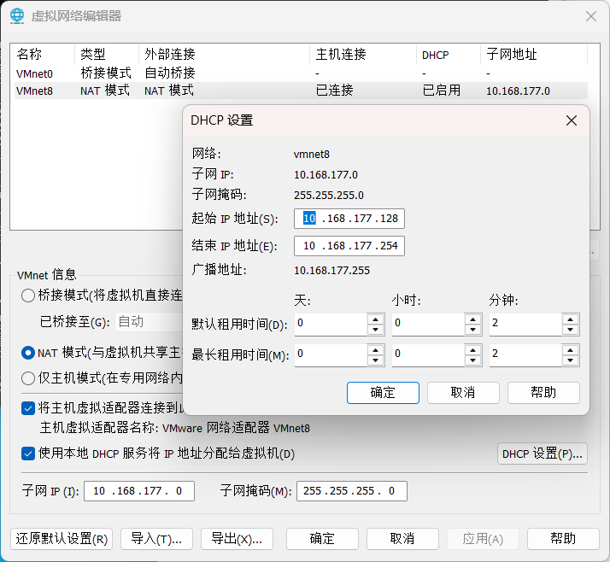Decrease 最长租用时间 hours value
The width and height of the screenshot is (610, 562).
tap(472, 360)
